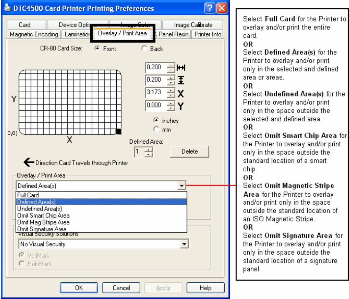
Task: Decrease the X value with down arrow
Action: pos(171,95)
